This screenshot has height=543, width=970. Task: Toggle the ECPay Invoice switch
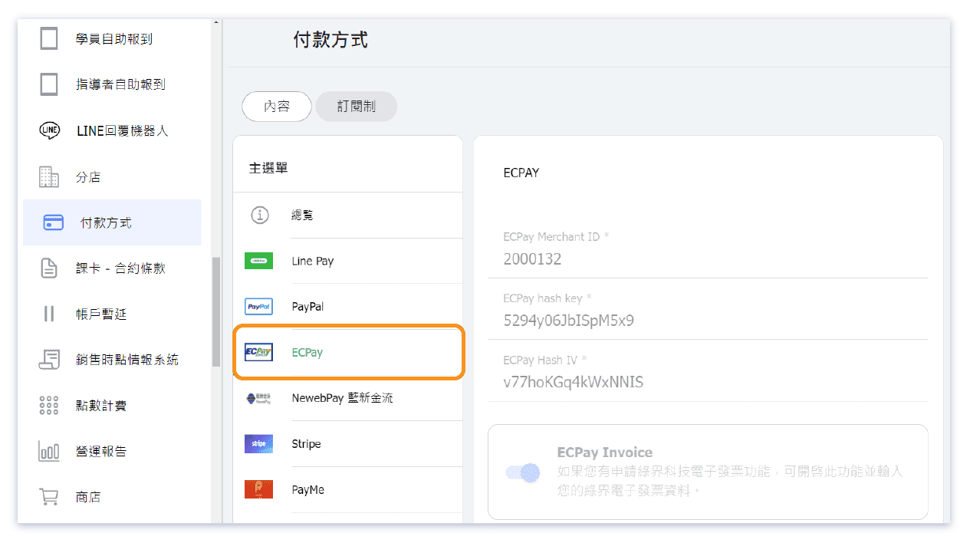(x=523, y=473)
